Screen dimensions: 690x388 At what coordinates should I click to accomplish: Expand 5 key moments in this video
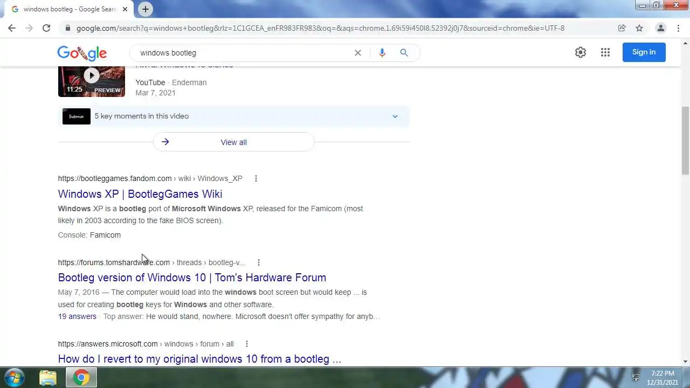[233, 116]
